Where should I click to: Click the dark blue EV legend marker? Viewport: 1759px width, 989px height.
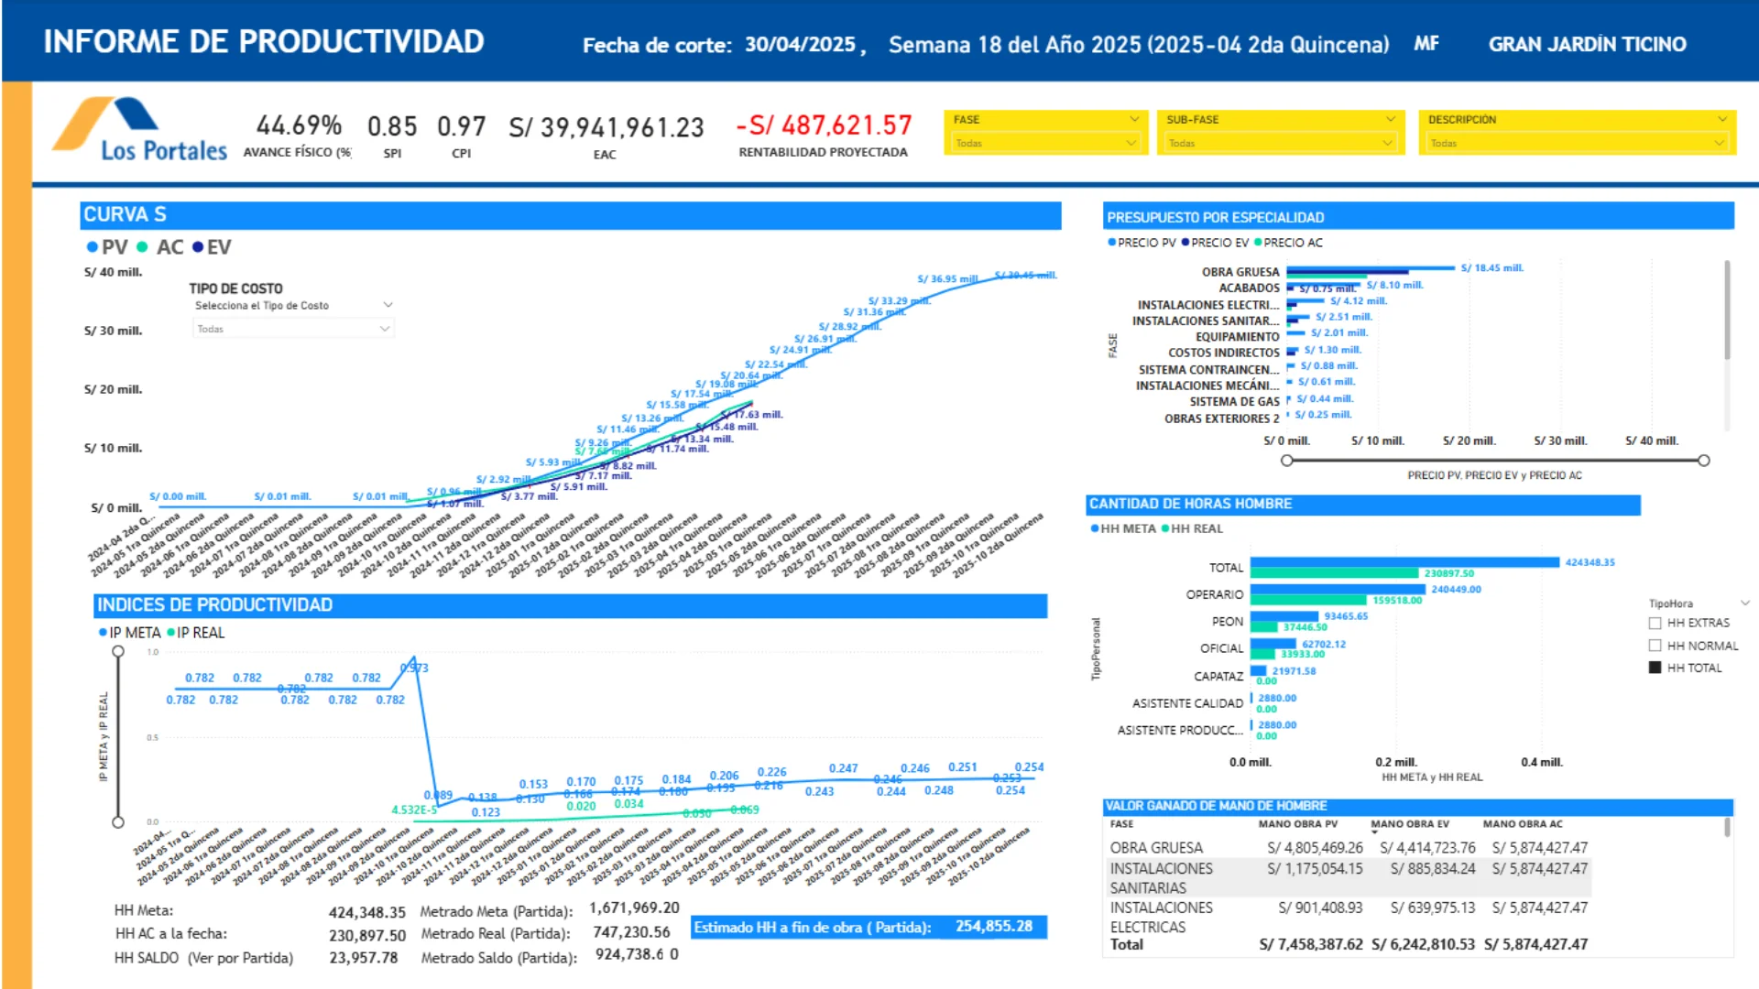pos(198,247)
